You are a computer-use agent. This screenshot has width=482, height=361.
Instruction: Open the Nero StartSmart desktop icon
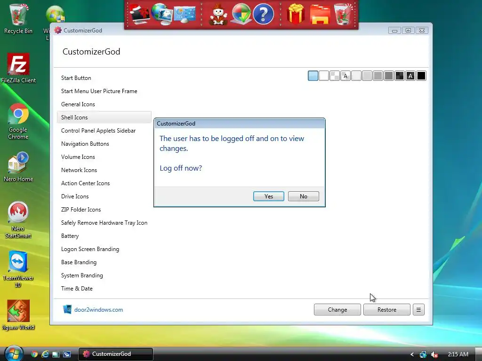[18, 220]
